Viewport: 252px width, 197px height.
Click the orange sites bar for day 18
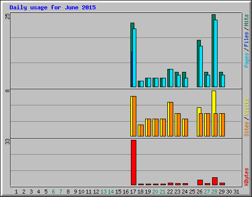(x=142, y=131)
